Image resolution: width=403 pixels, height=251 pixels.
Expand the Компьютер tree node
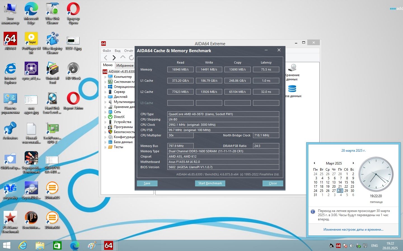click(x=105, y=77)
